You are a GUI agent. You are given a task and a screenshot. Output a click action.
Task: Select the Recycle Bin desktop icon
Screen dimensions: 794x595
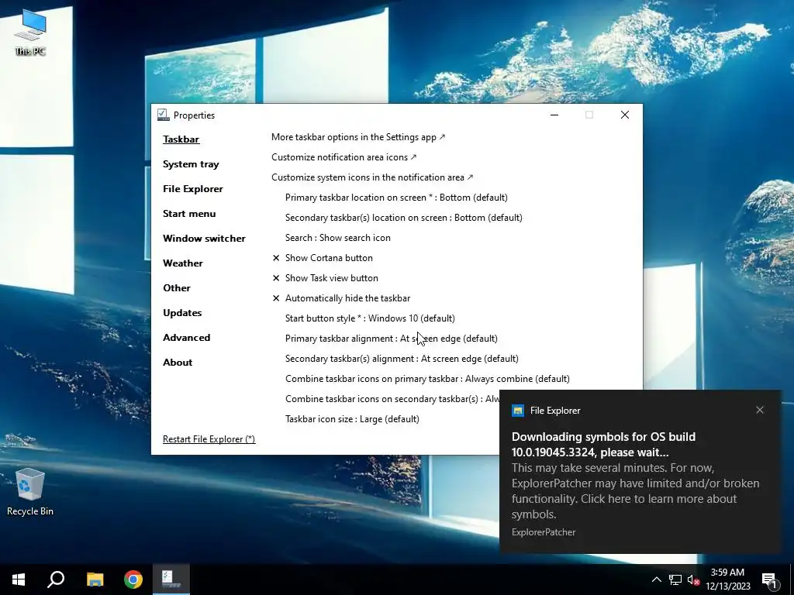pyautogui.click(x=30, y=492)
